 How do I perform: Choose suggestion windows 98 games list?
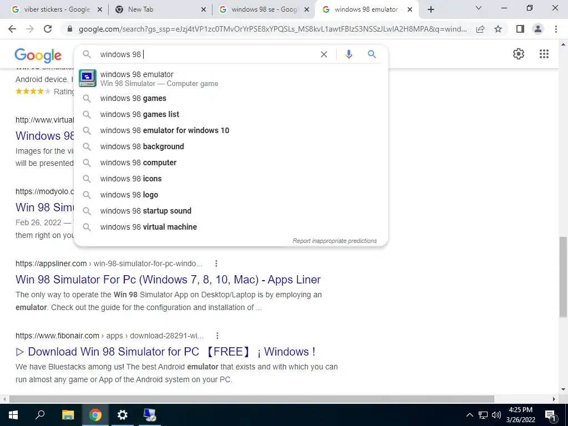(231, 114)
